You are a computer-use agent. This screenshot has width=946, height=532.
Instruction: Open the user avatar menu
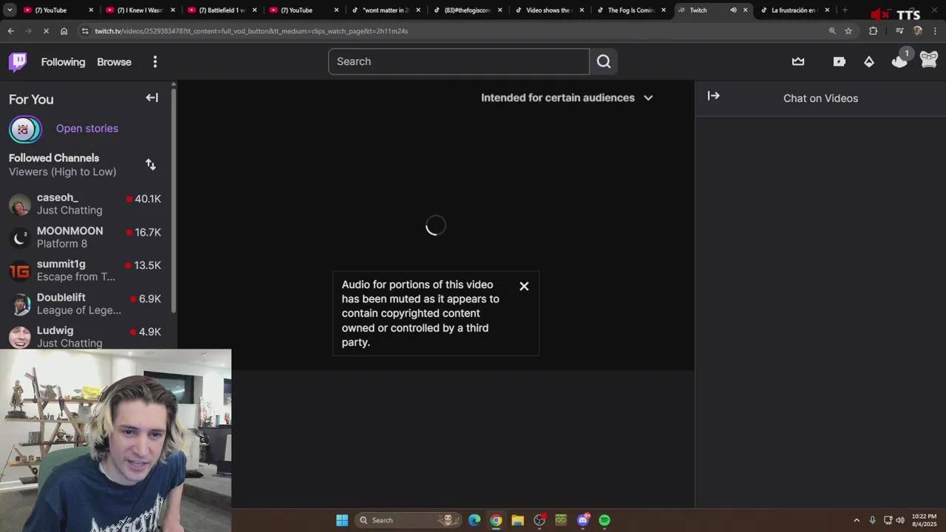[929, 60]
